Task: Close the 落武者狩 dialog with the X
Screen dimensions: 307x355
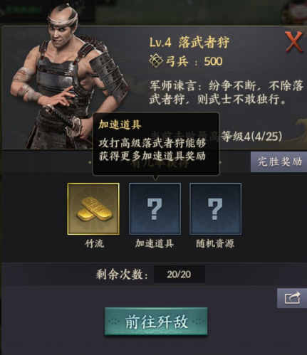Action: click(x=294, y=42)
